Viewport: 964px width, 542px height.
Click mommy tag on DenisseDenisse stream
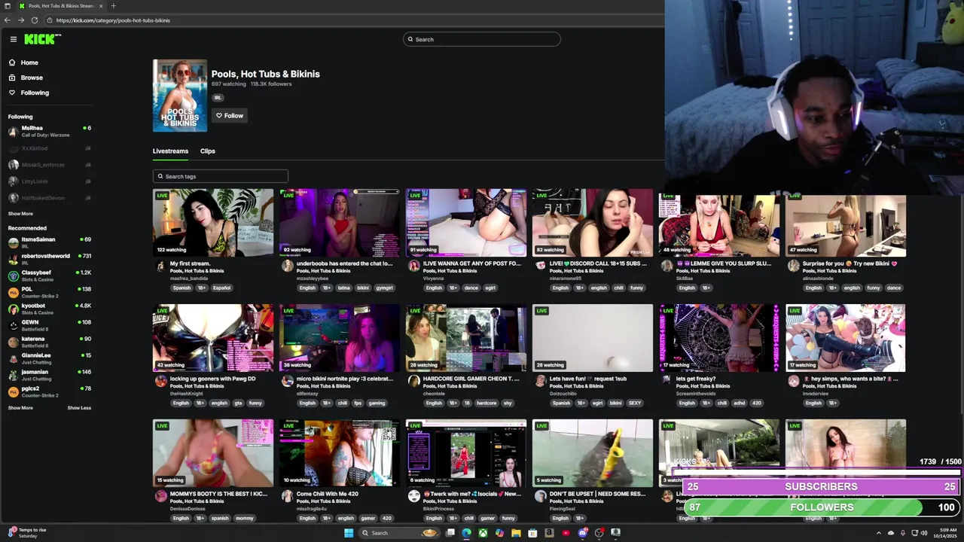click(245, 518)
